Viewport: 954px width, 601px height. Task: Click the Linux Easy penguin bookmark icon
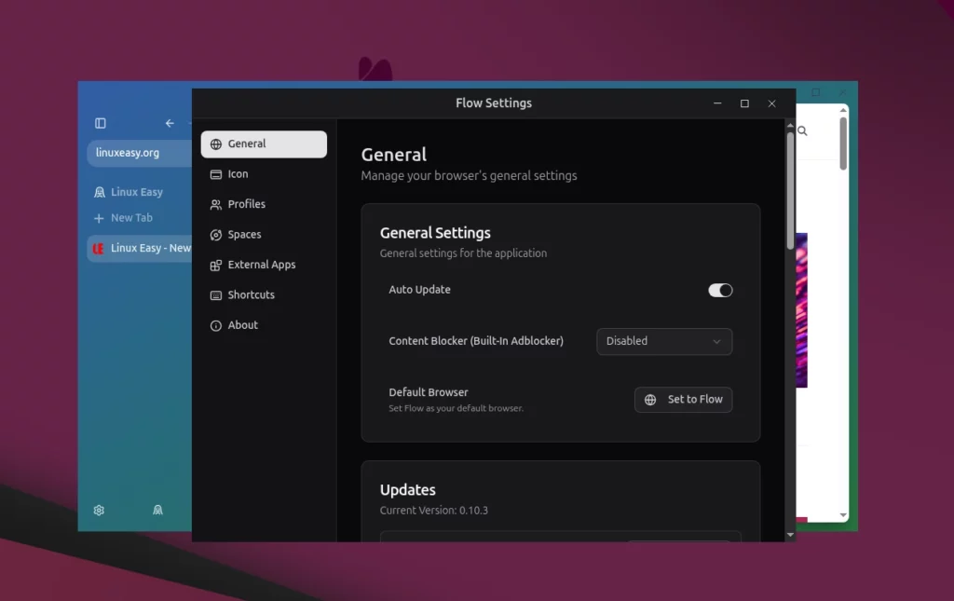click(x=100, y=192)
